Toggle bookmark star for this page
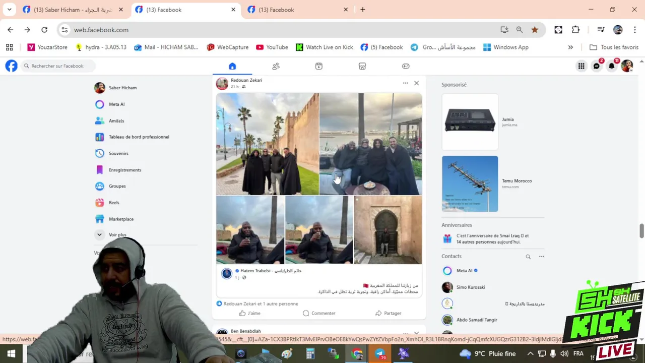Image resolution: width=645 pixels, height=363 pixels. click(x=535, y=30)
